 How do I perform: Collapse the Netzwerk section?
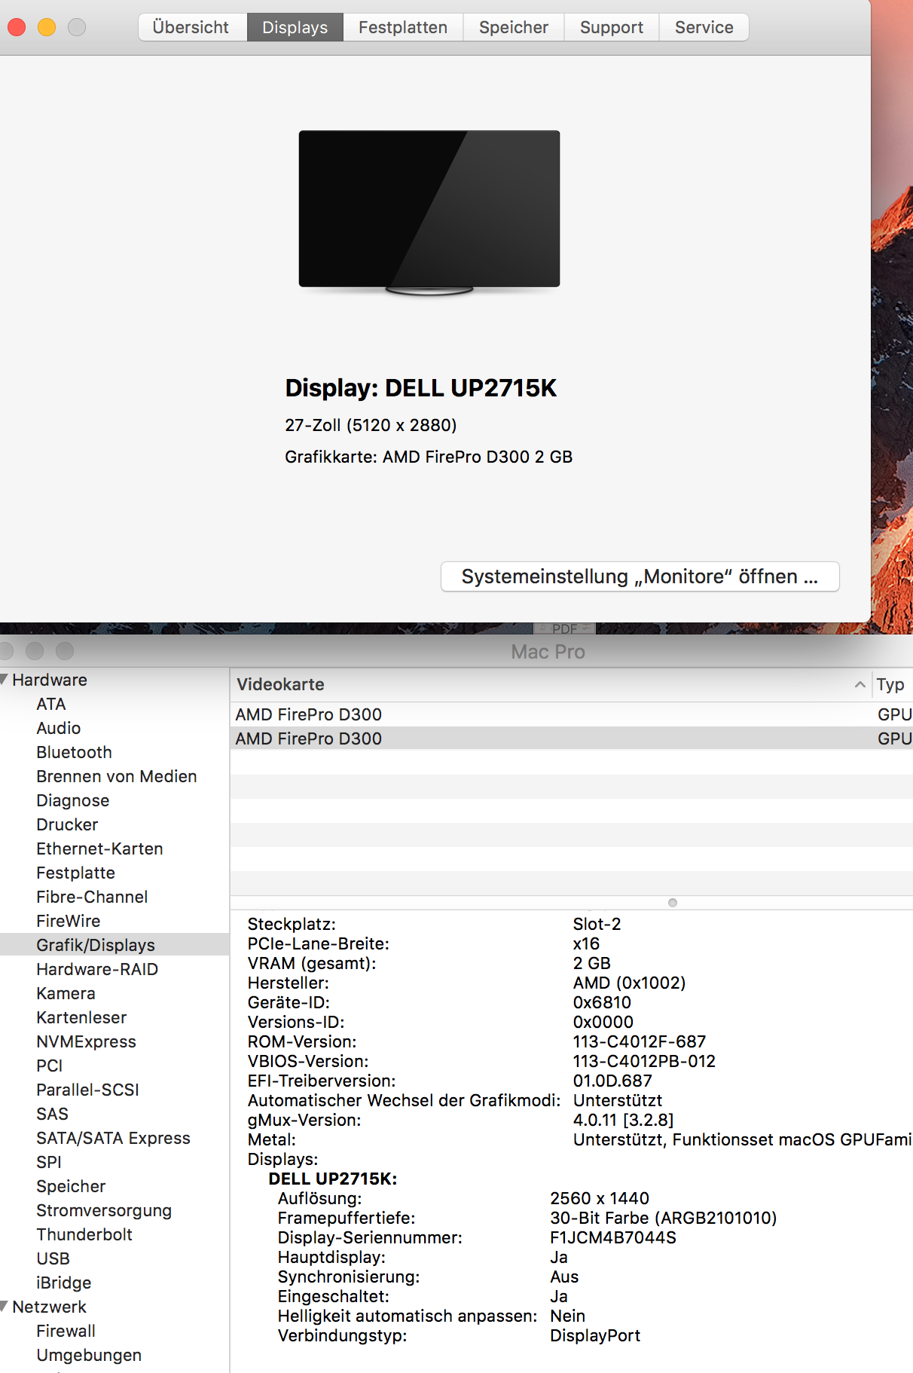pyautogui.click(x=5, y=1306)
